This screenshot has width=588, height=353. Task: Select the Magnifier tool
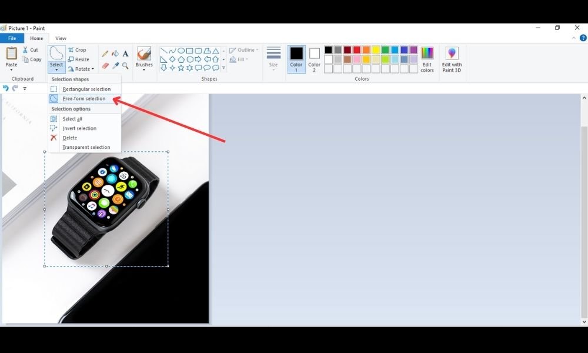click(125, 66)
